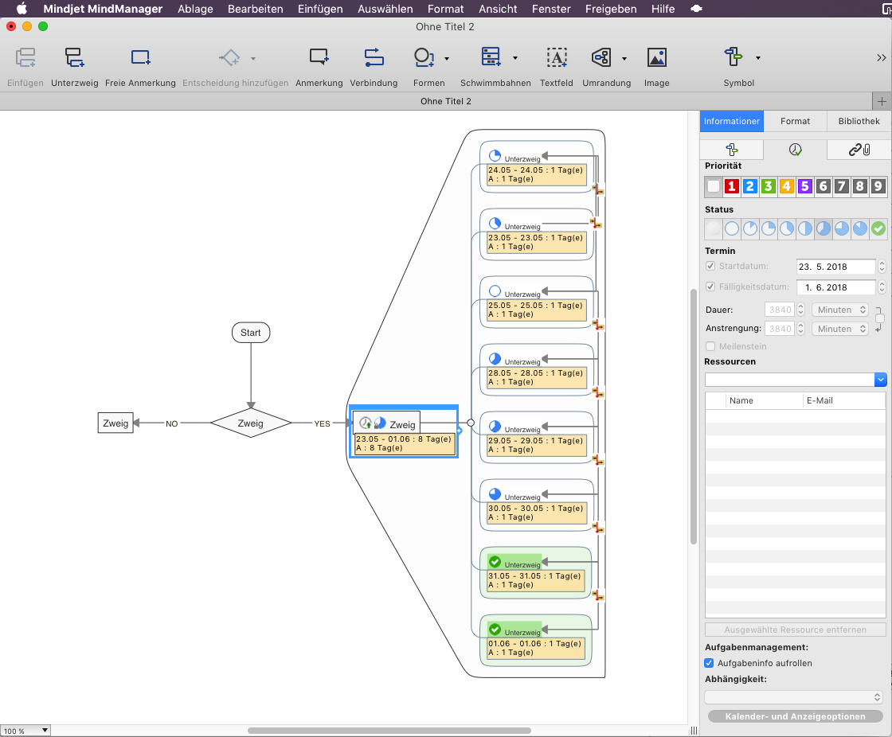Open the links and attachments panel tab
The image size is (892, 737).
[859, 150]
